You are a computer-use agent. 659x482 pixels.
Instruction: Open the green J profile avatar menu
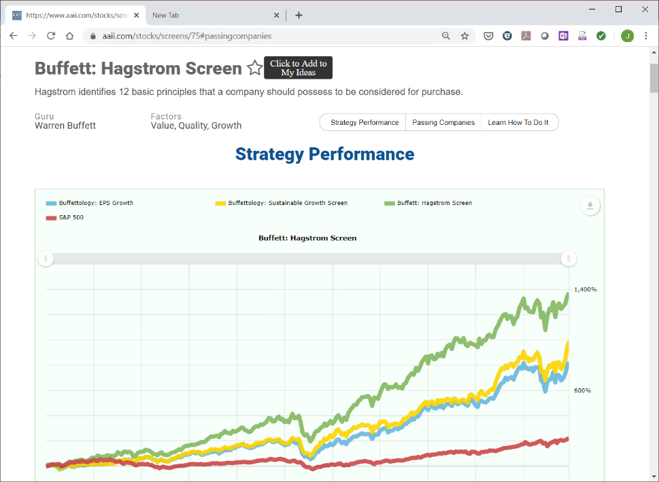(628, 36)
